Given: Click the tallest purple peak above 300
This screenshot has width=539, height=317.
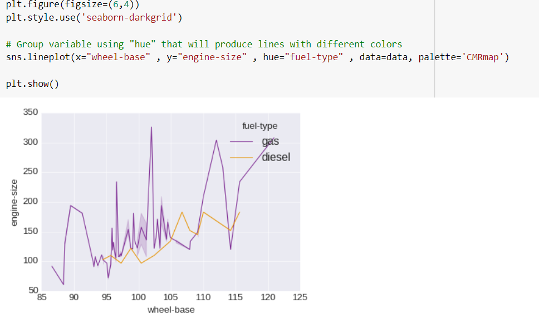Looking at the screenshot, I should [x=151, y=128].
